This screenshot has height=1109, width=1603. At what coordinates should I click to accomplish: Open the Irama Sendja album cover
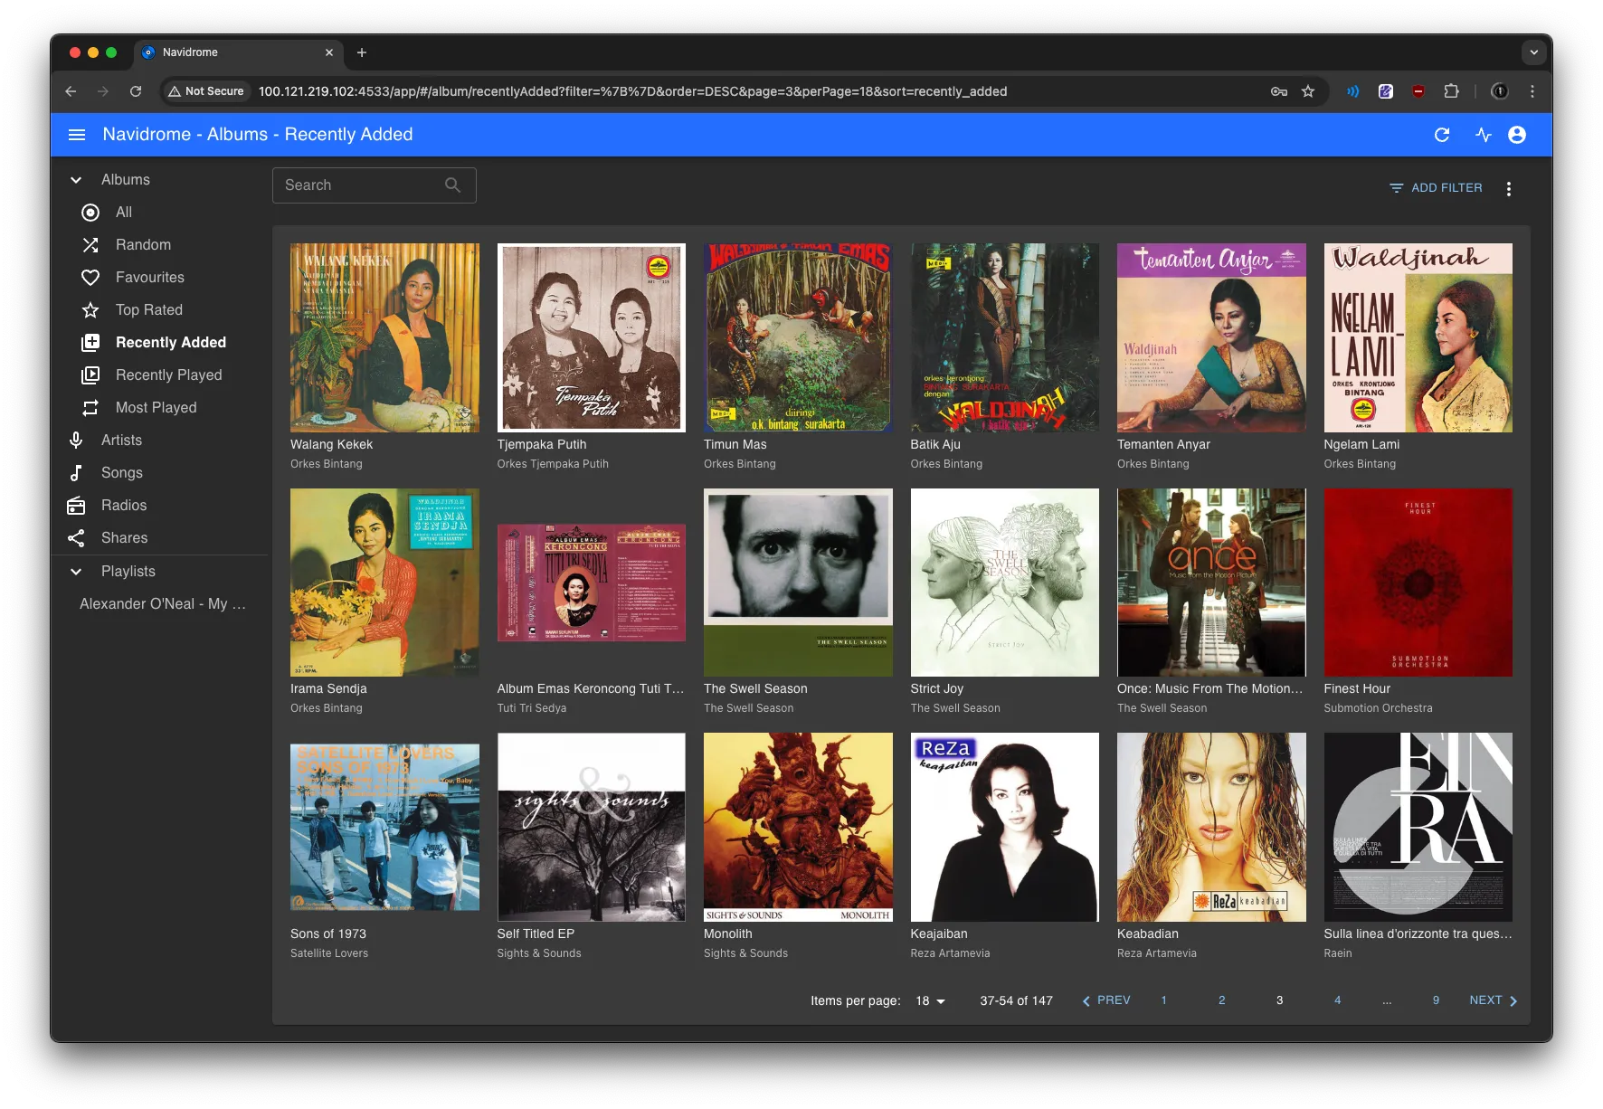(x=384, y=583)
